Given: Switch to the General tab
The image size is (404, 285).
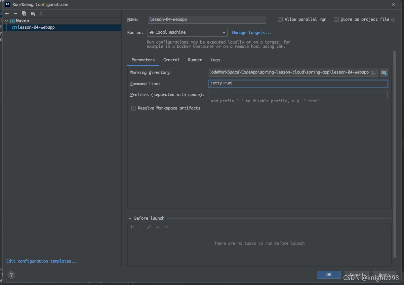Looking at the screenshot, I should coord(171,60).
